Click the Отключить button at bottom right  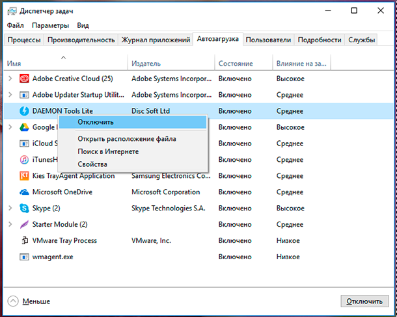tap(364, 301)
